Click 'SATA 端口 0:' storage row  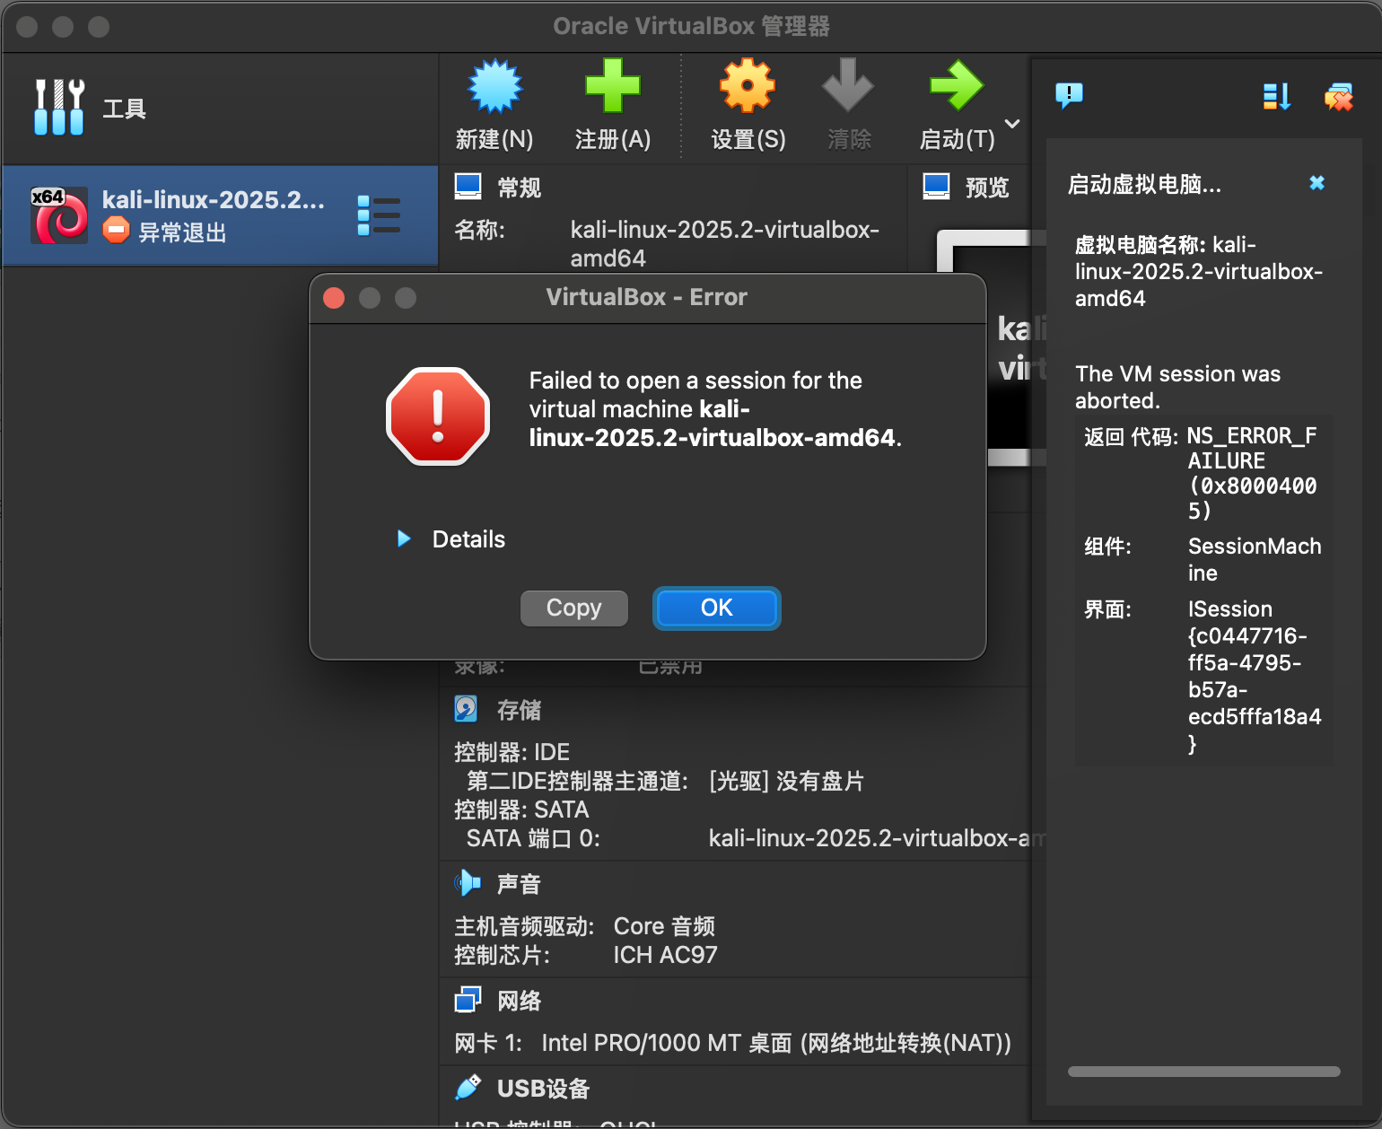[x=533, y=838]
